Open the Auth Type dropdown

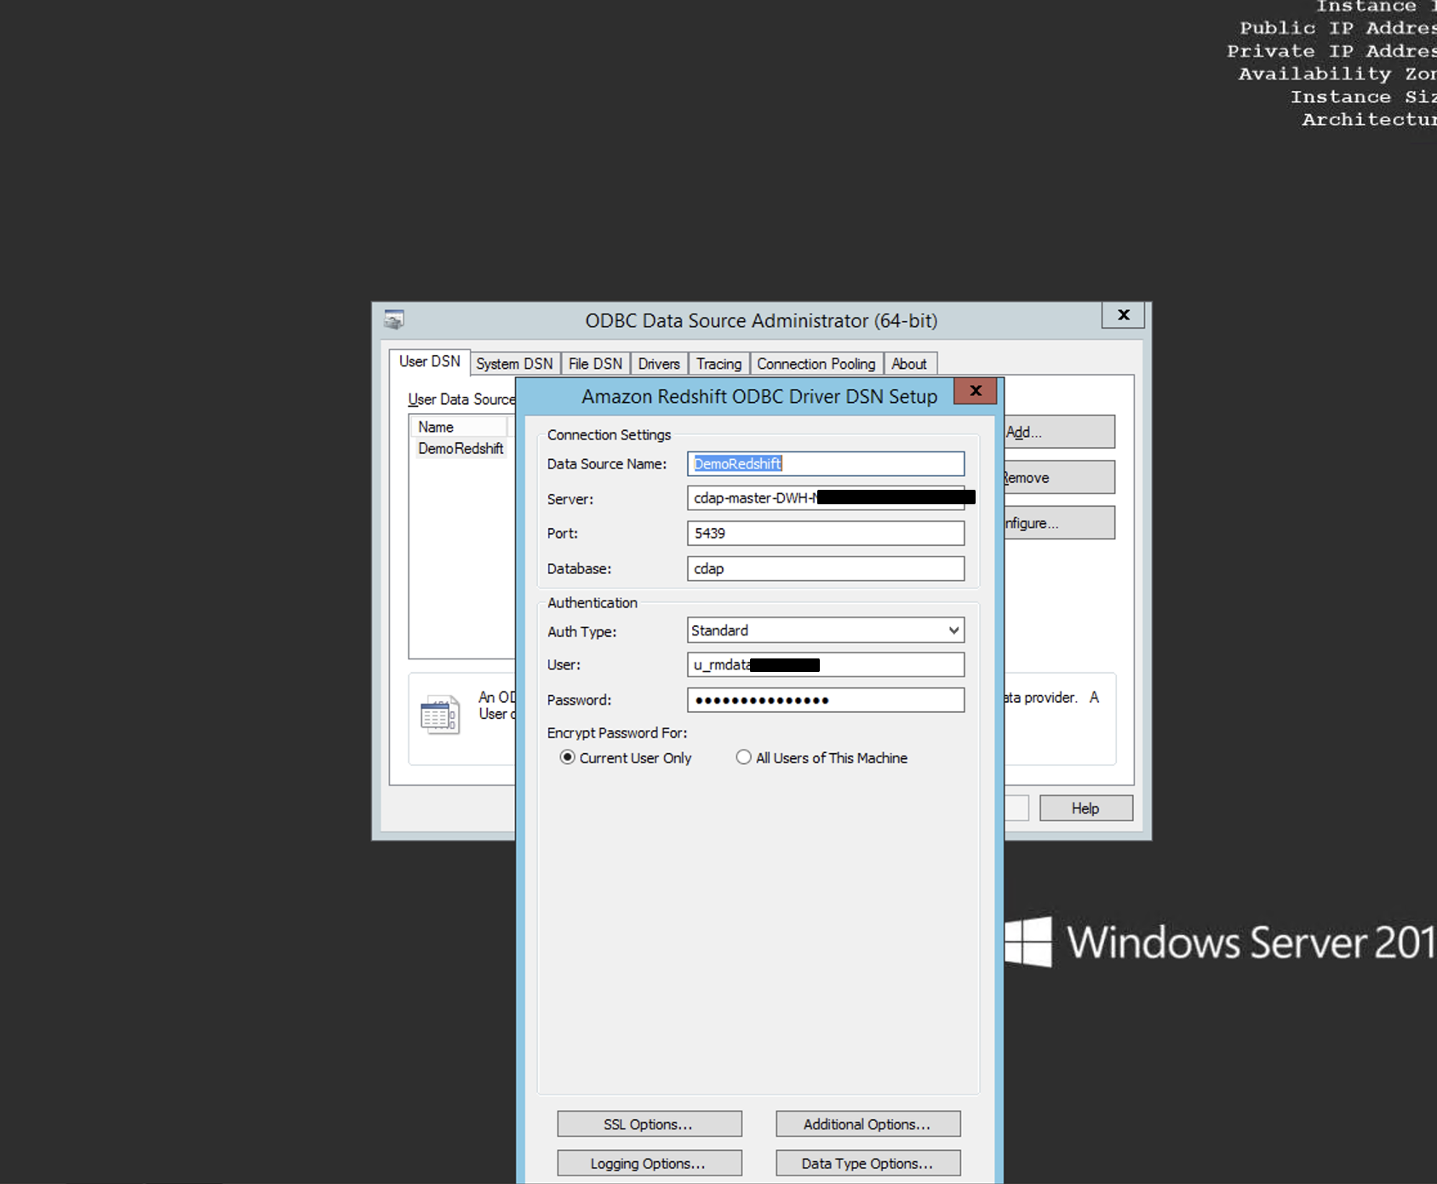(x=826, y=630)
